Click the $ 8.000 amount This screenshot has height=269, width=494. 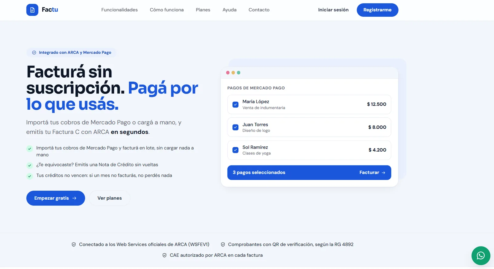(377, 127)
